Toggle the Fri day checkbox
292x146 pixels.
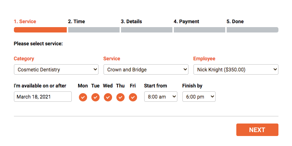click(133, 97)
